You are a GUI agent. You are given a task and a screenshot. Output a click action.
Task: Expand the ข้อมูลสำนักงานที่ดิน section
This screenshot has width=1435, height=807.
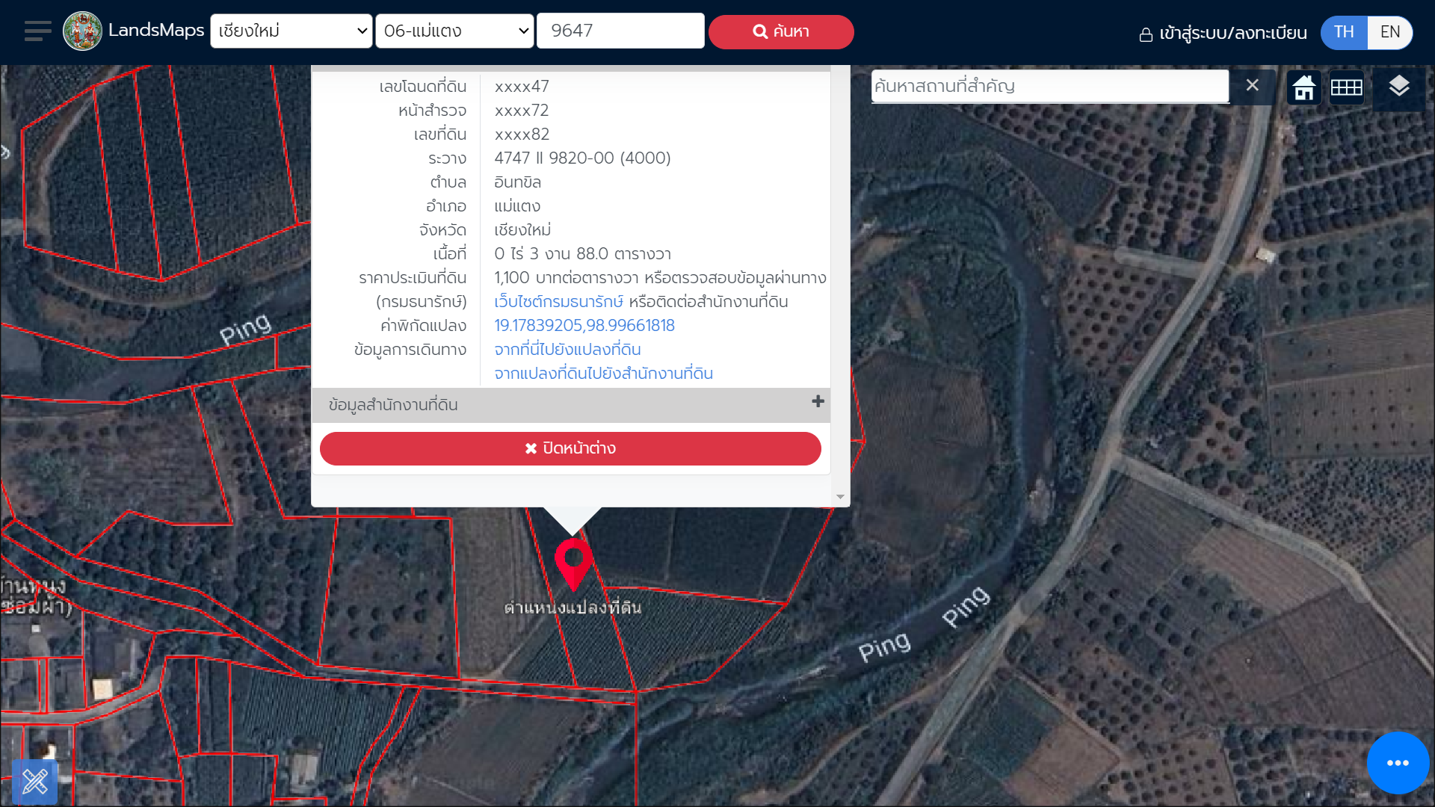[818, 402]
